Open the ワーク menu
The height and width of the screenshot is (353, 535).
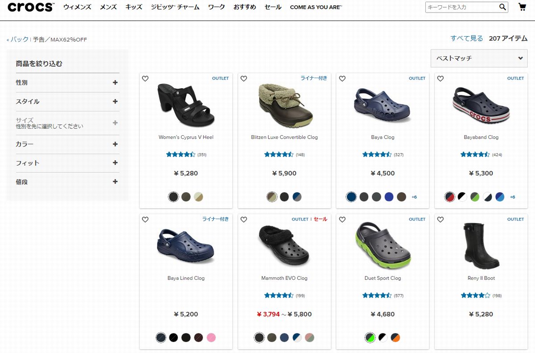coord(217,7)
